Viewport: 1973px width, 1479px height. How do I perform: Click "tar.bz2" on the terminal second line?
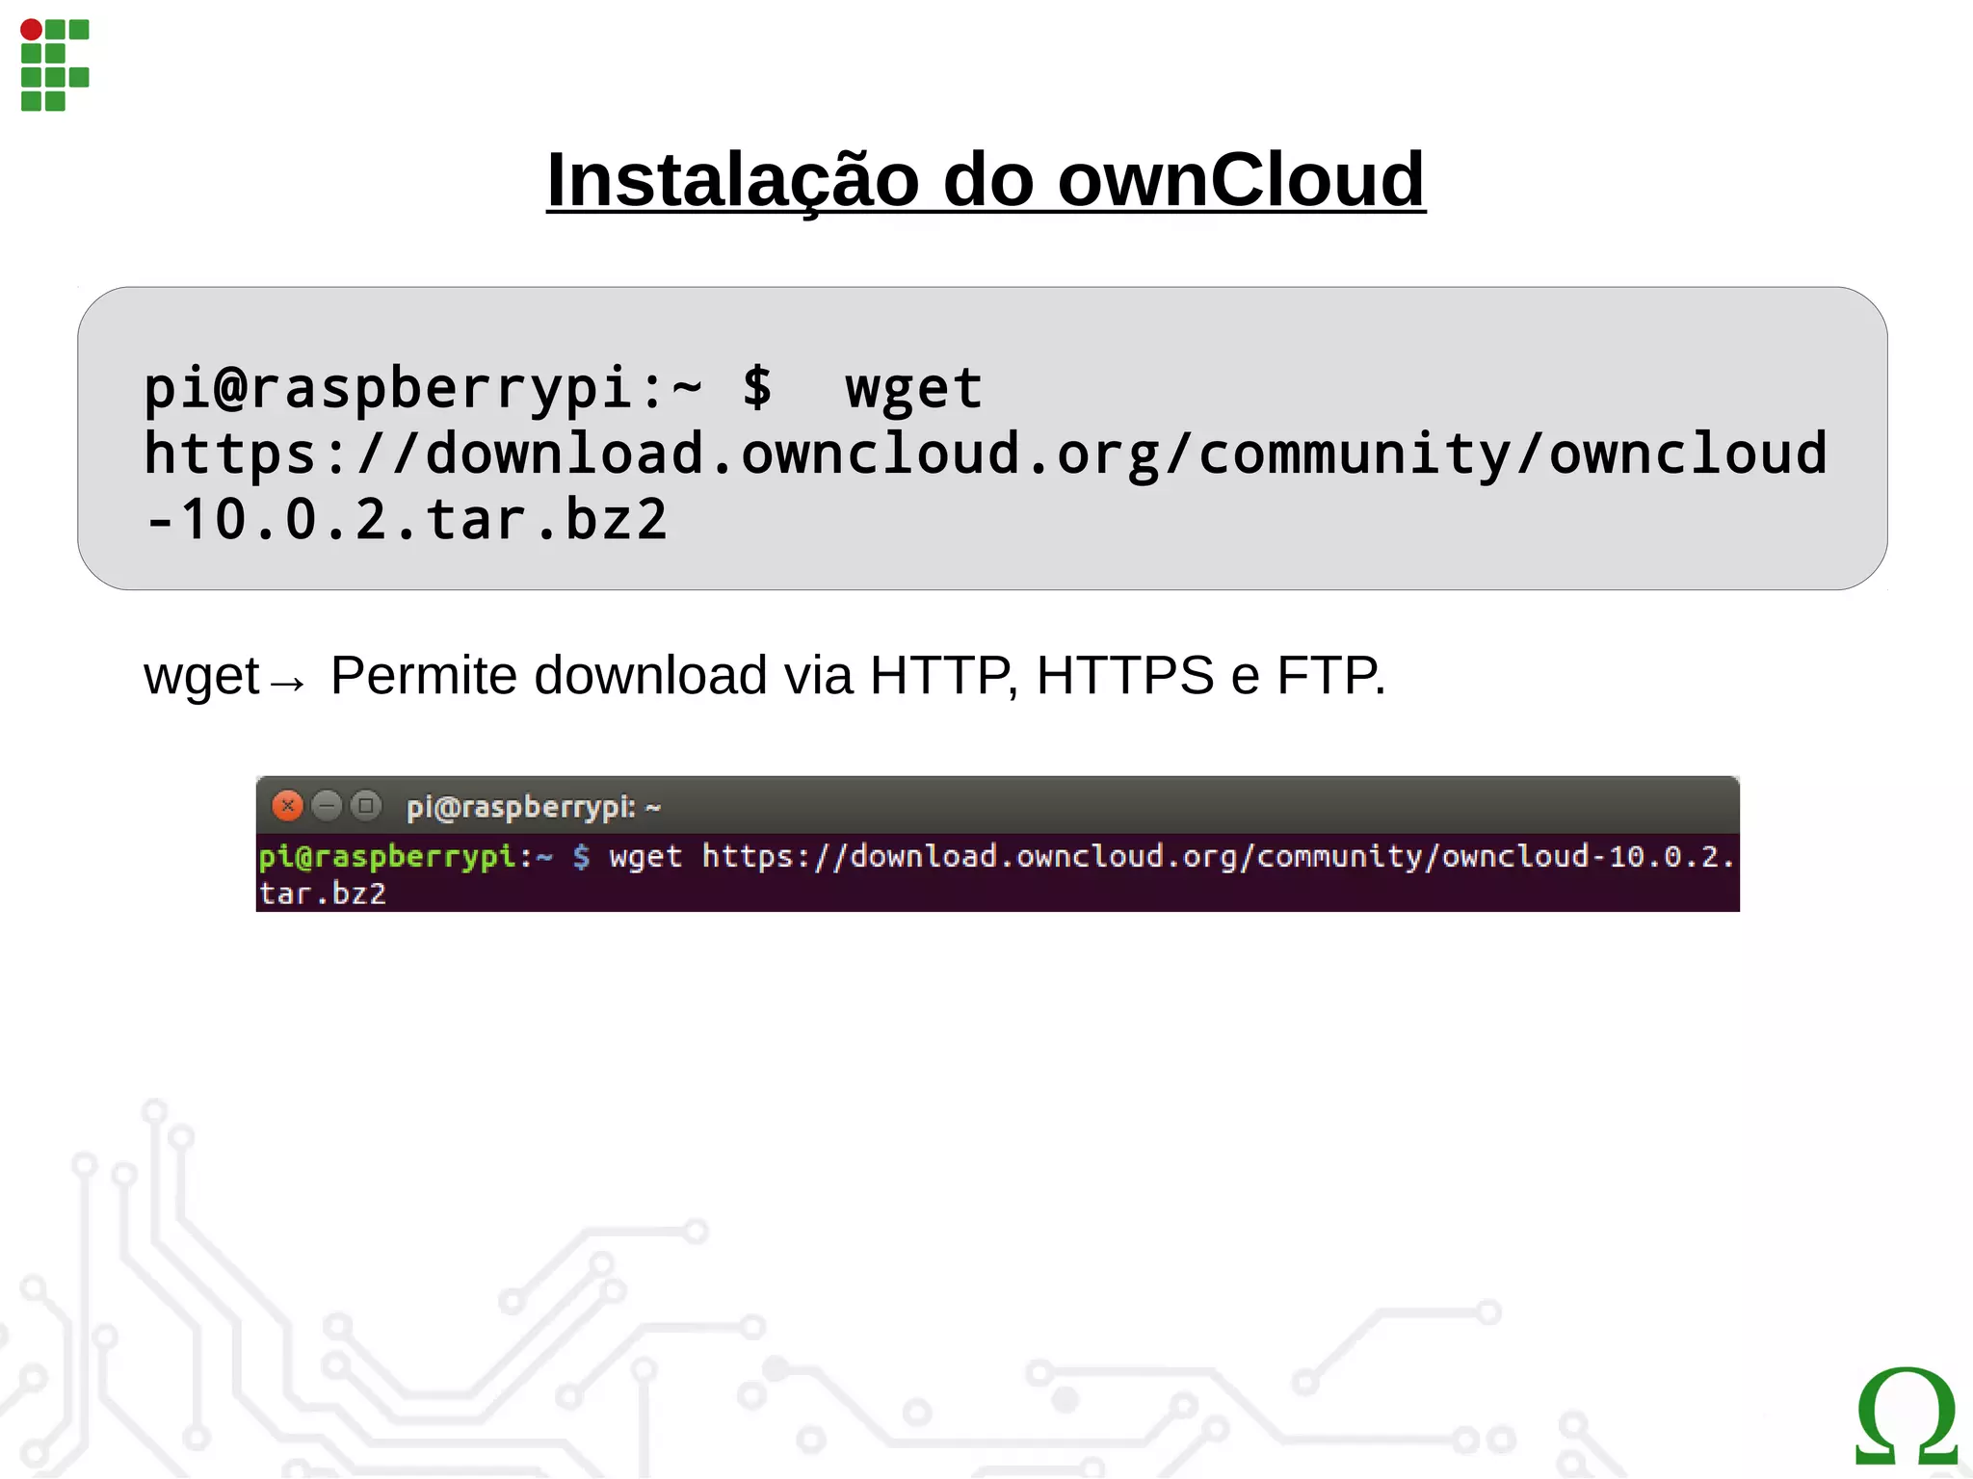coord(323,894)
